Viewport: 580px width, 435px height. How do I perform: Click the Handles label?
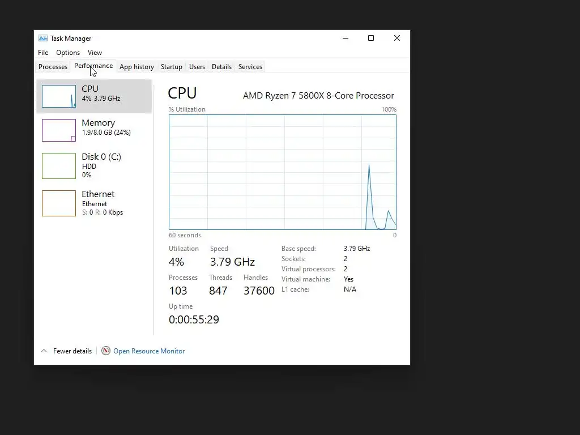[255, 278]
